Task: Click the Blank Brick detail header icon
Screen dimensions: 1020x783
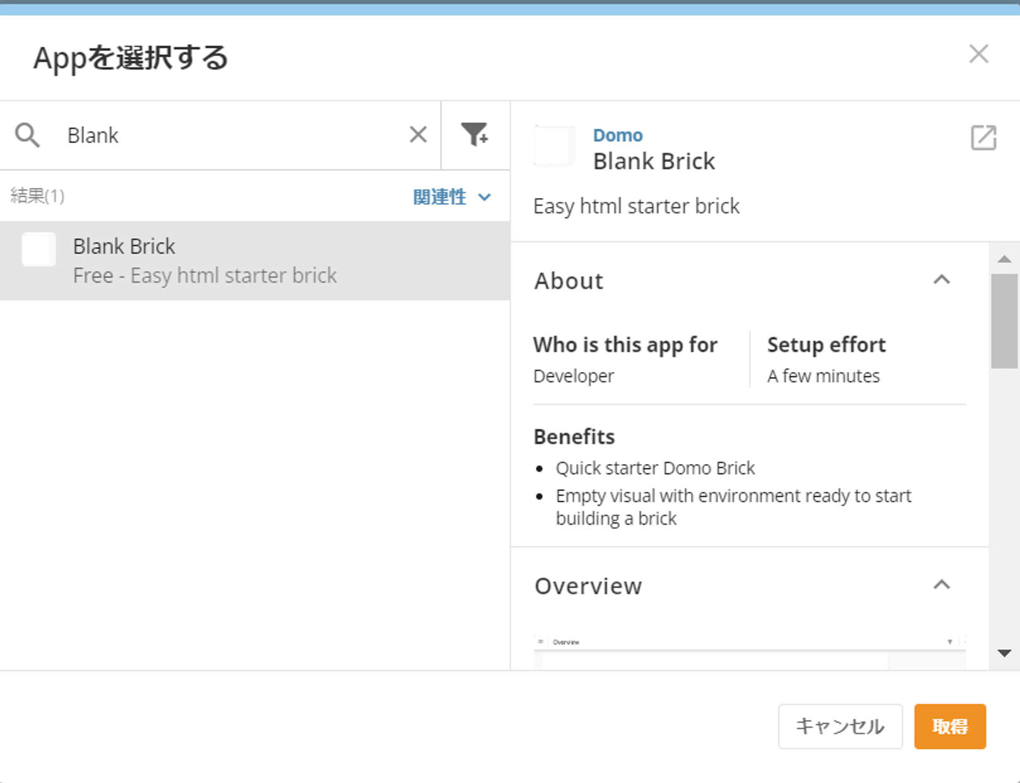Action: [x=554, y=146]
